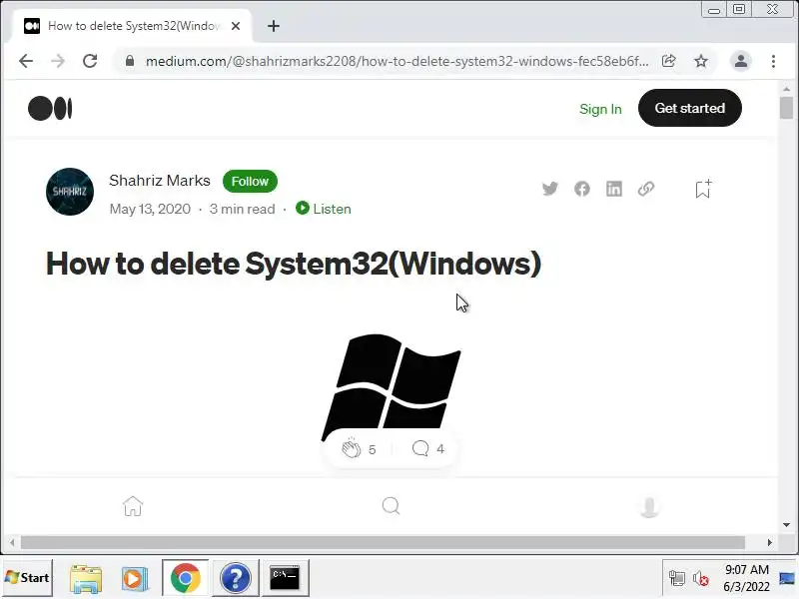The height and width of the screenshot is (599, 799).
Task: Copy article link icon
Action: tap(646, 189)
